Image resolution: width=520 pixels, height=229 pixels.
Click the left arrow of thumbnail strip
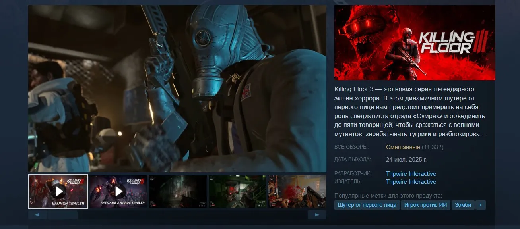coord(37,215)
